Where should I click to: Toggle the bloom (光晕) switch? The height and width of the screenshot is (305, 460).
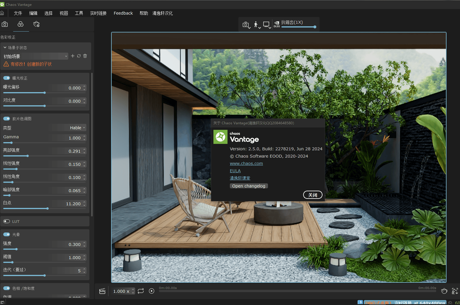[x=6, y=235]
